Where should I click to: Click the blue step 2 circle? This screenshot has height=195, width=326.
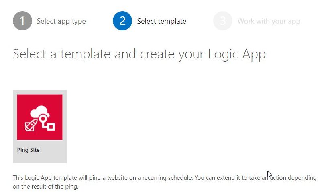[x=122, y=21]
